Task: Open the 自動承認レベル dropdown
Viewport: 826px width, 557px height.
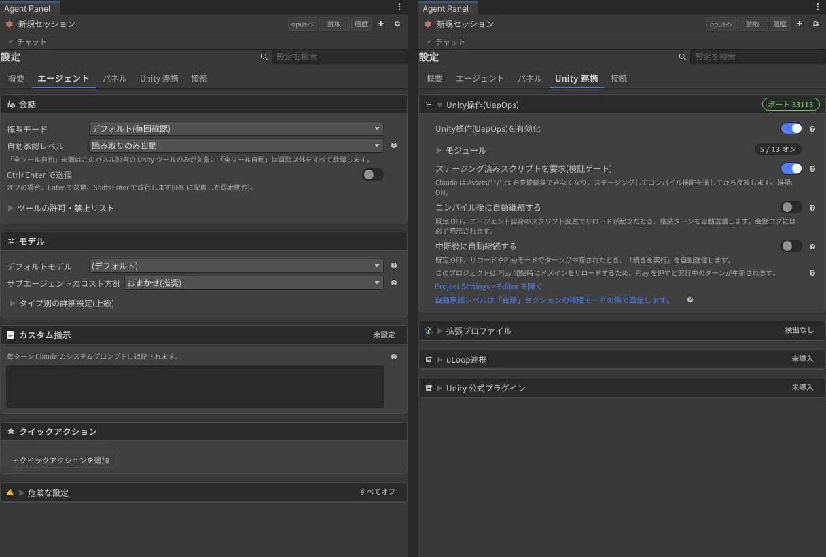Action: 236,145
